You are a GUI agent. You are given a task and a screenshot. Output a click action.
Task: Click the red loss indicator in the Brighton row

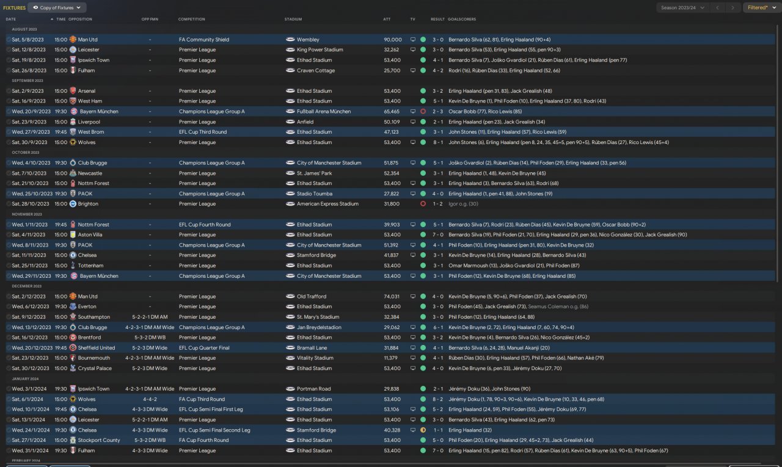point(423,204)
